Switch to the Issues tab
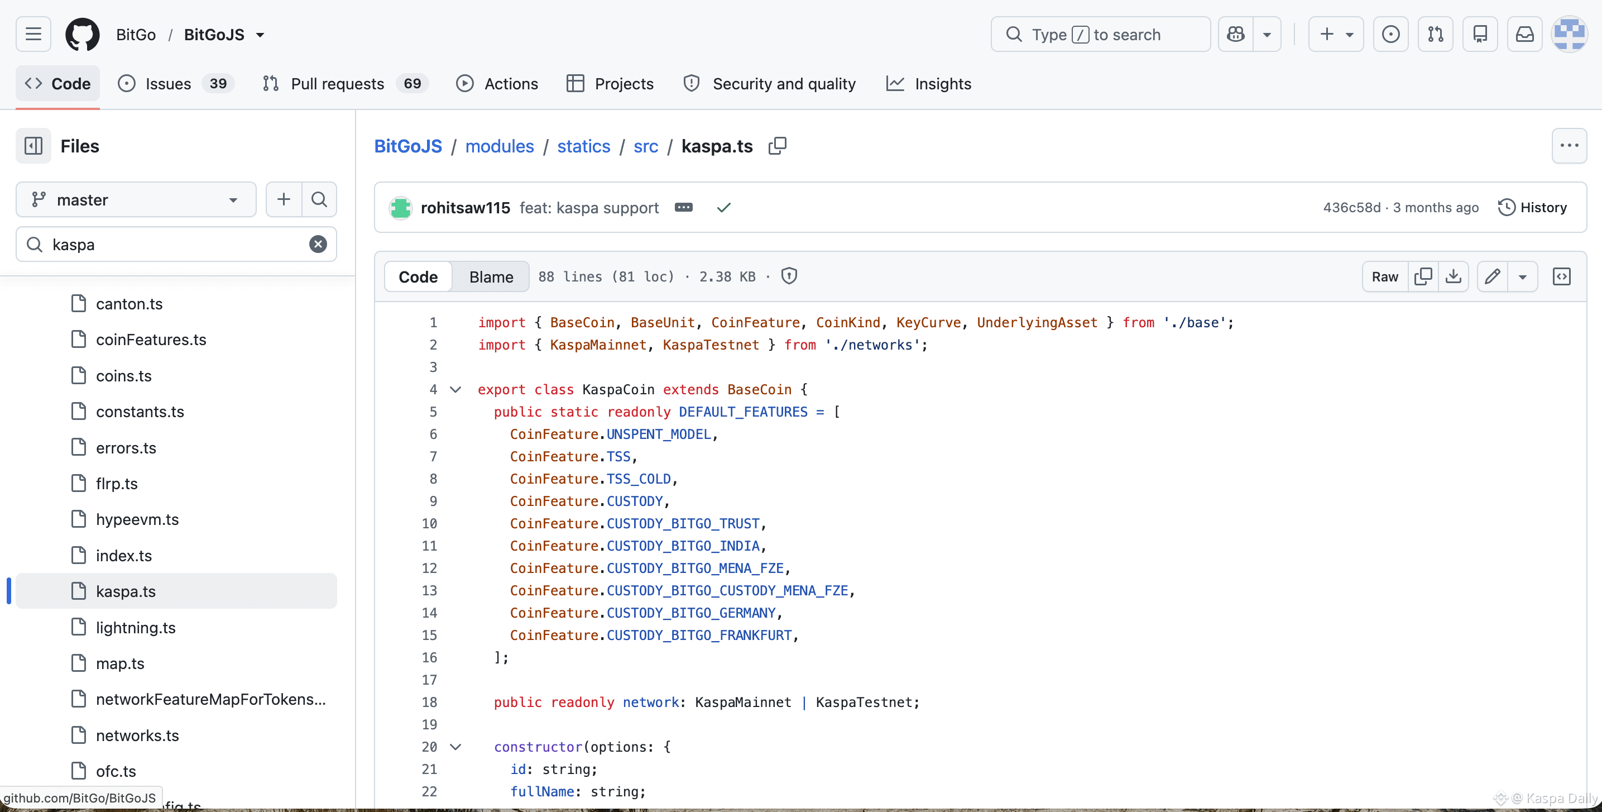 176,83
